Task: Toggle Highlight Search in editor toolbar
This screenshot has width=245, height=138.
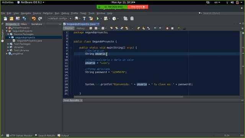Action: click(x=127, y=28)
